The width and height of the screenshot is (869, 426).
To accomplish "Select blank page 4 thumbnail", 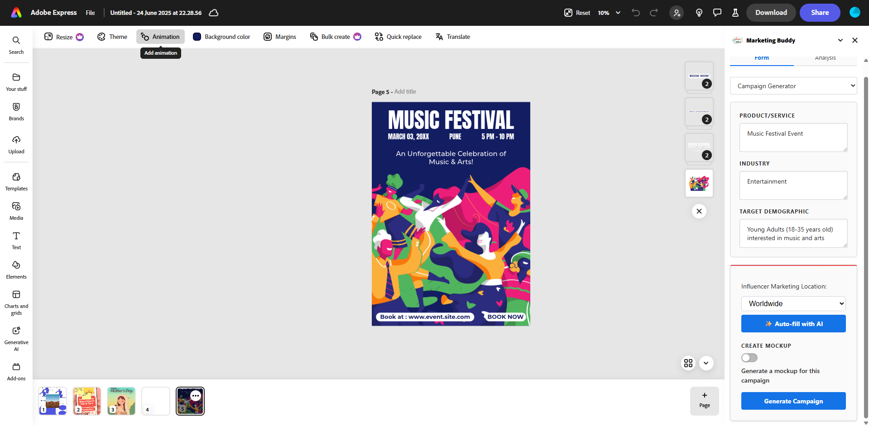I will (156, 401).
